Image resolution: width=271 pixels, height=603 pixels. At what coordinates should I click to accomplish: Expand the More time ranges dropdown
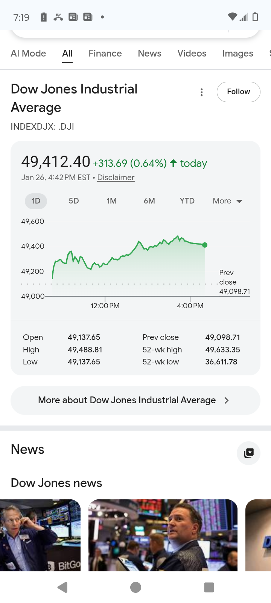tap(227, 201)
